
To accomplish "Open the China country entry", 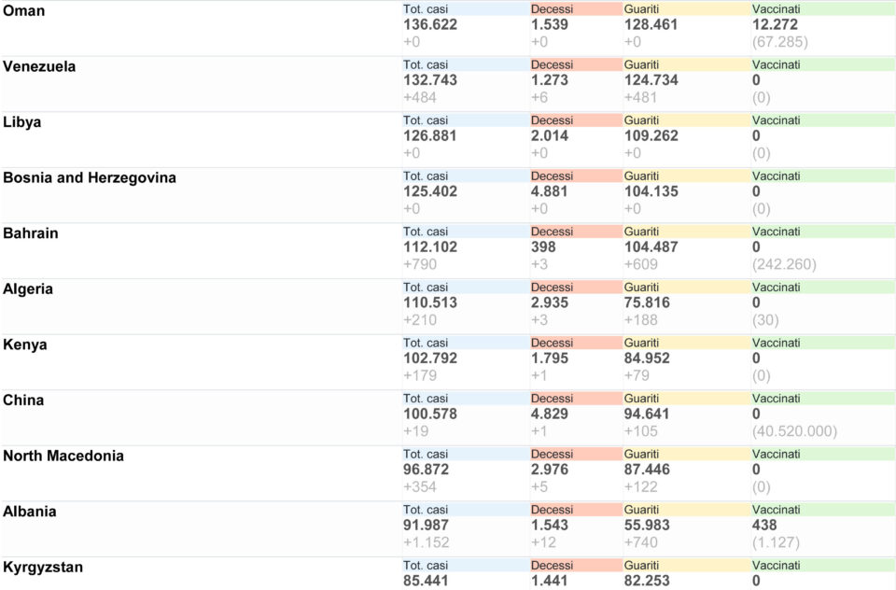I will pos(22,400).
